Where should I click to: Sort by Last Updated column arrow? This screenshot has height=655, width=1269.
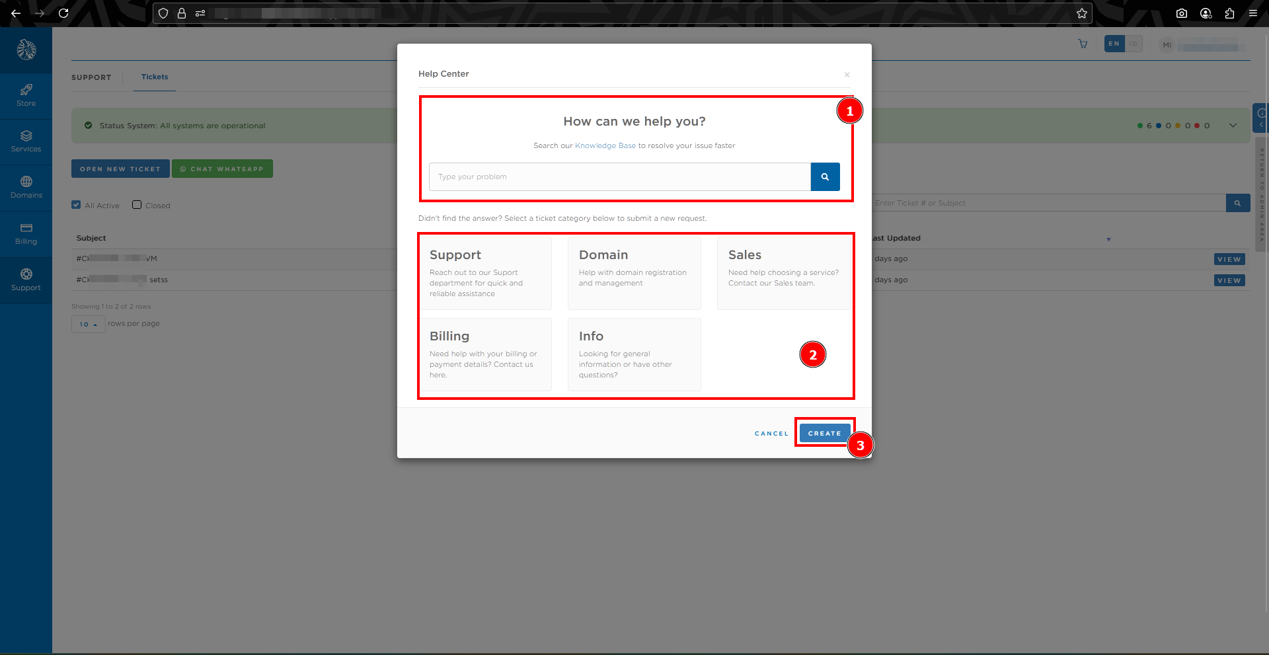1108,239
